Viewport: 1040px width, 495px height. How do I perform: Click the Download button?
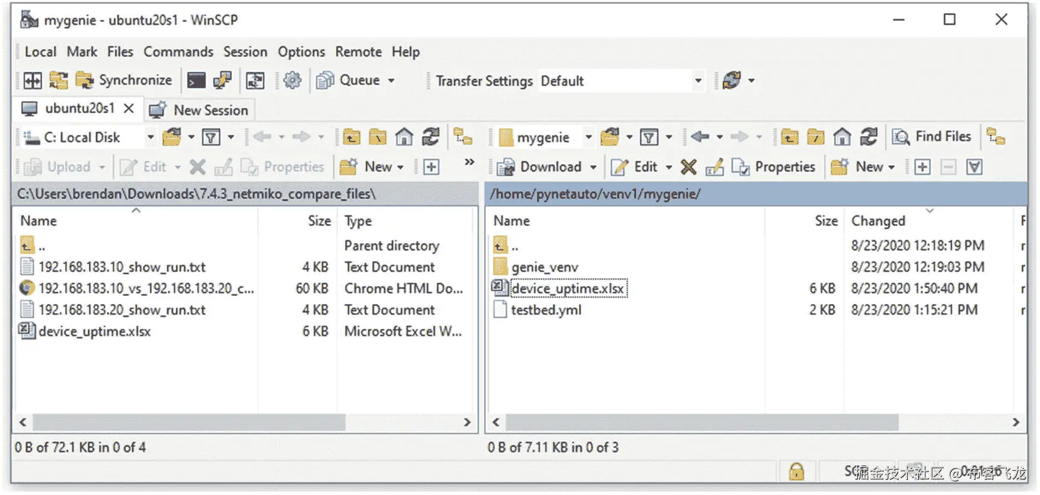[x=539, y=167]
